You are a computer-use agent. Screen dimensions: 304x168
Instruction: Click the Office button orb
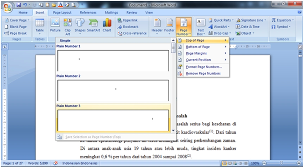point(7,7)
